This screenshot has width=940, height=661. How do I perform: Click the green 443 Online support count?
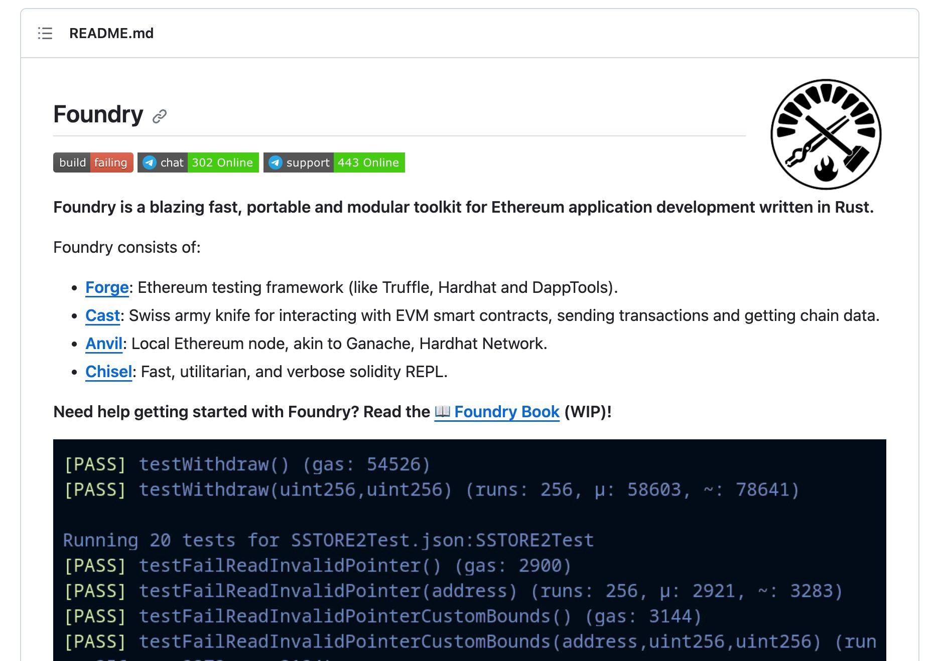pos(368,162)
